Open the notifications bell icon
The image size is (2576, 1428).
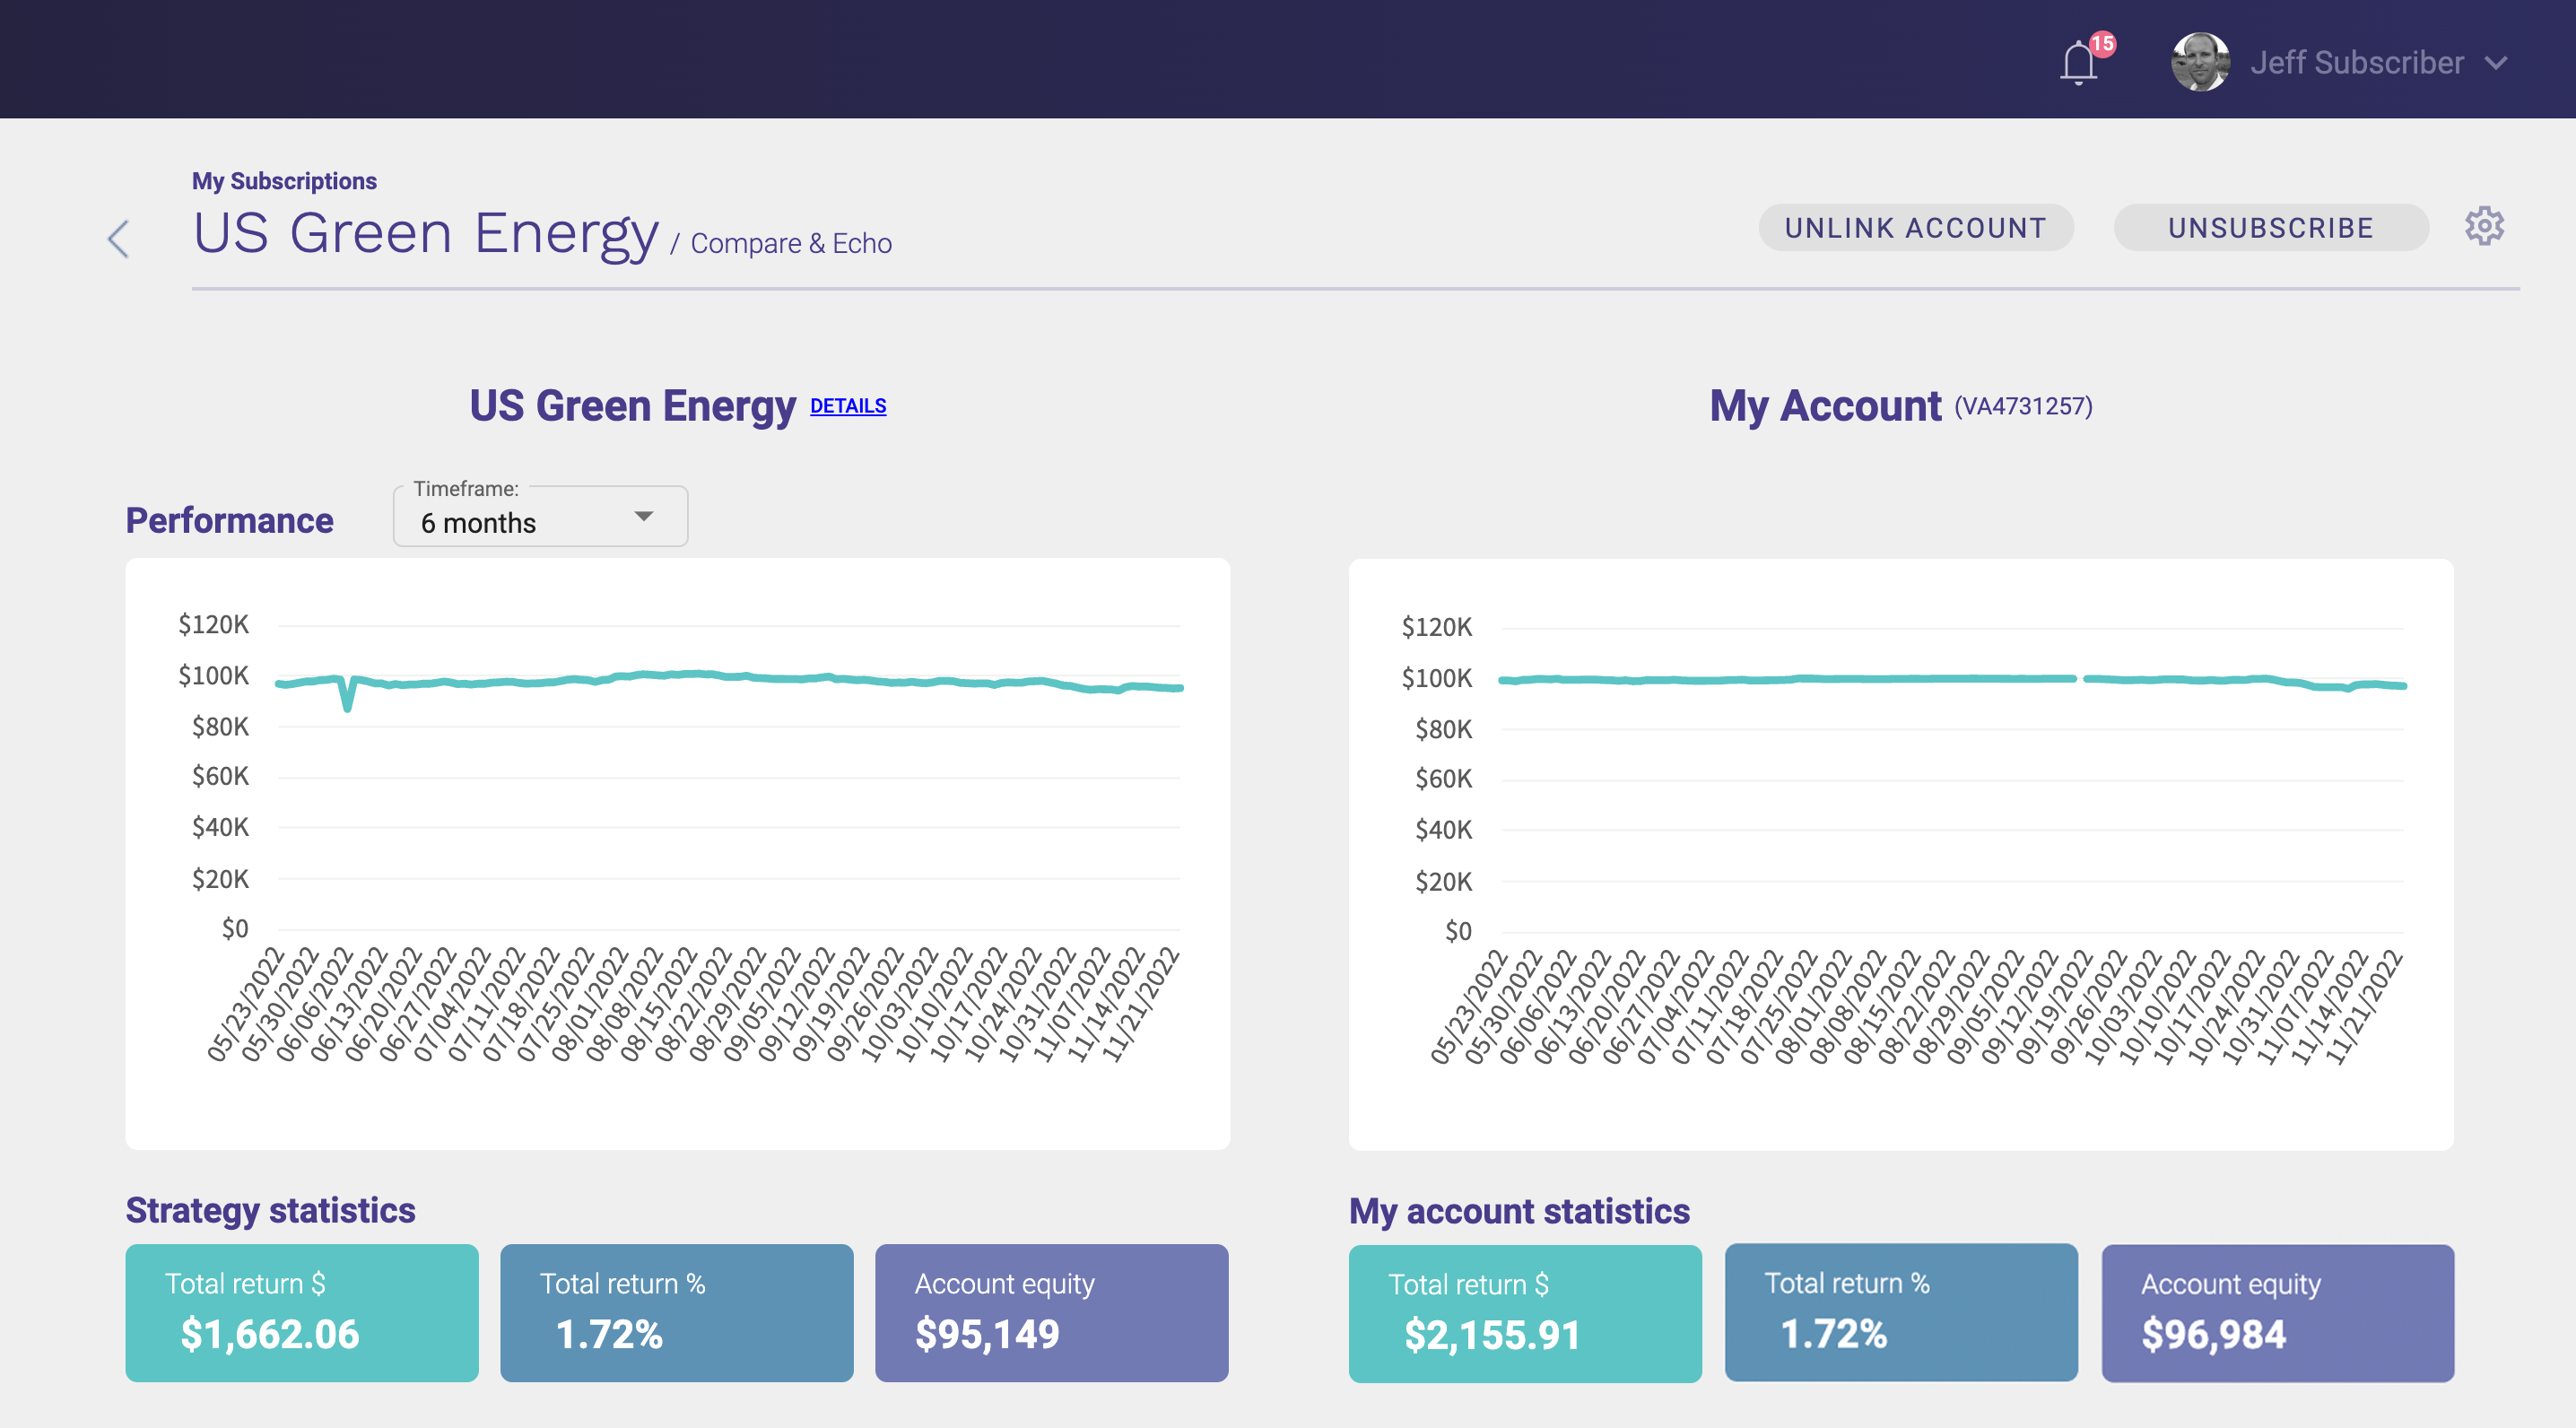pos(2078,64)
